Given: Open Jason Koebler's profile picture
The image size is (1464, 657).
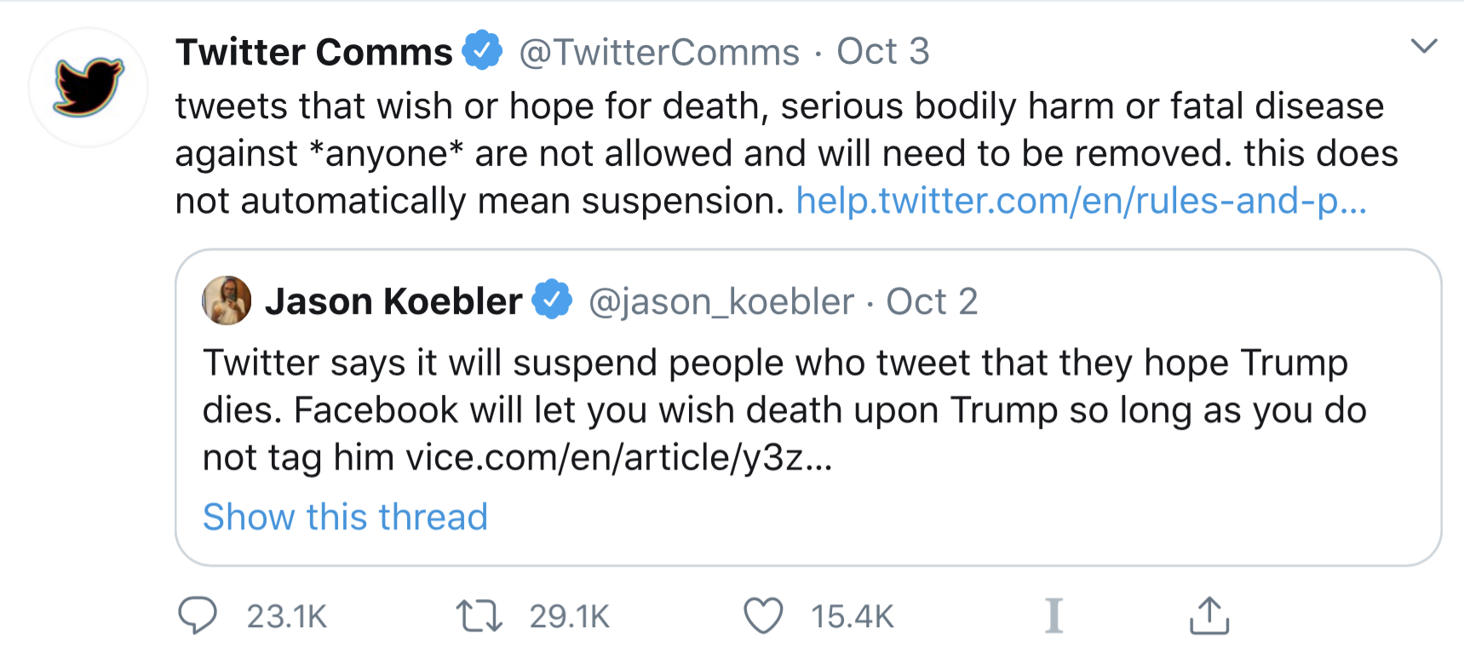Looking at the screenshot, I should tap(227, 300).
